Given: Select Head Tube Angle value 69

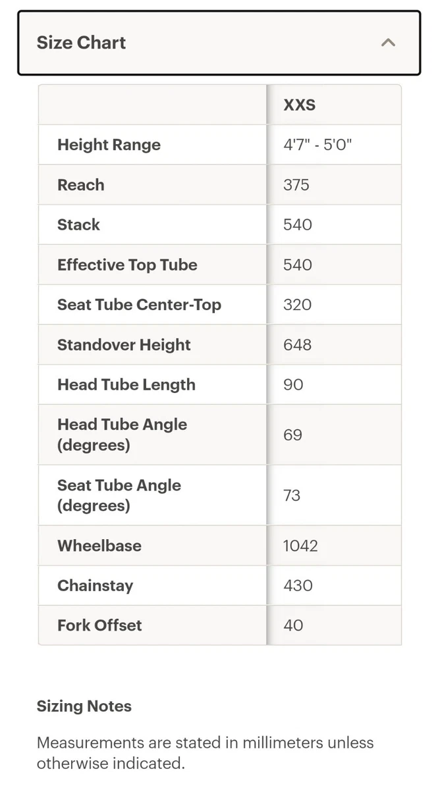Looking at the screenshot, I should 293,434.
